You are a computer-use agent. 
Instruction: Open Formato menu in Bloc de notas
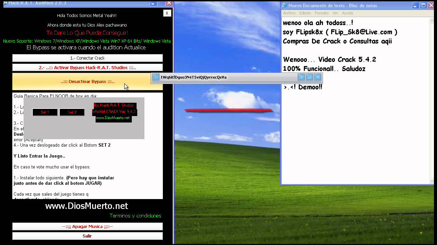pos(322,13)
